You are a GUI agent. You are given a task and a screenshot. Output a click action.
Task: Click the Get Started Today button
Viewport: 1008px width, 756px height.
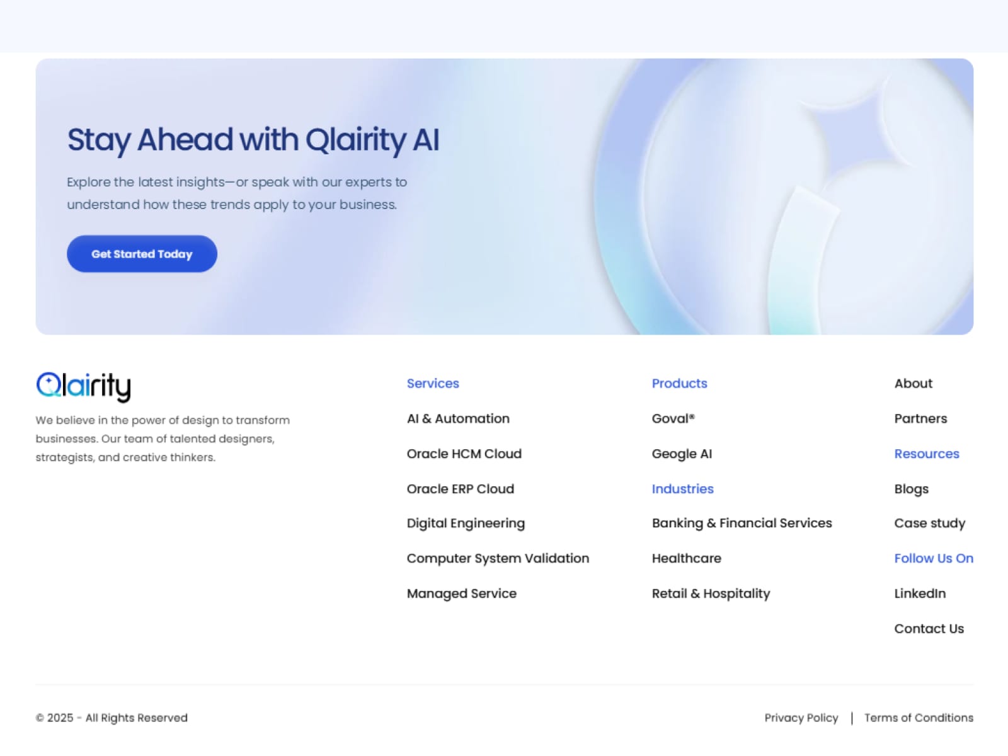coord(142,254)
